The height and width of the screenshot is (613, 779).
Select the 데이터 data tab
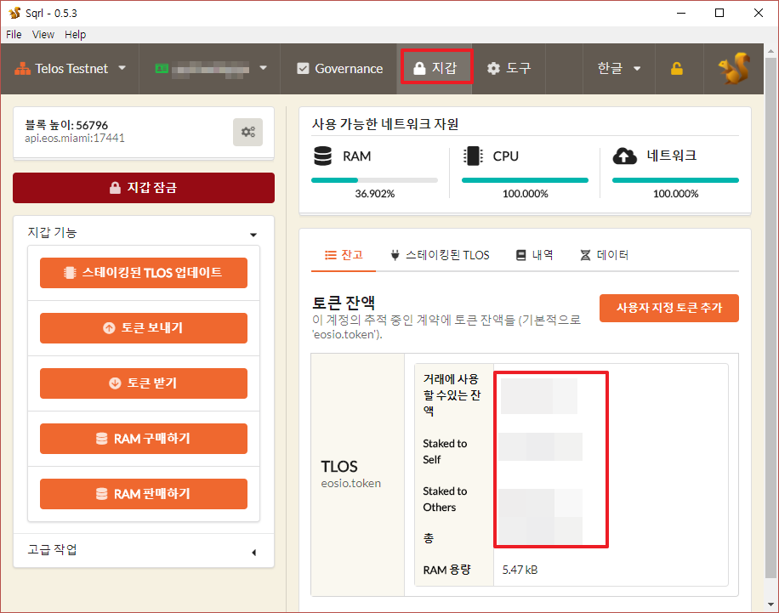(604, 255)
